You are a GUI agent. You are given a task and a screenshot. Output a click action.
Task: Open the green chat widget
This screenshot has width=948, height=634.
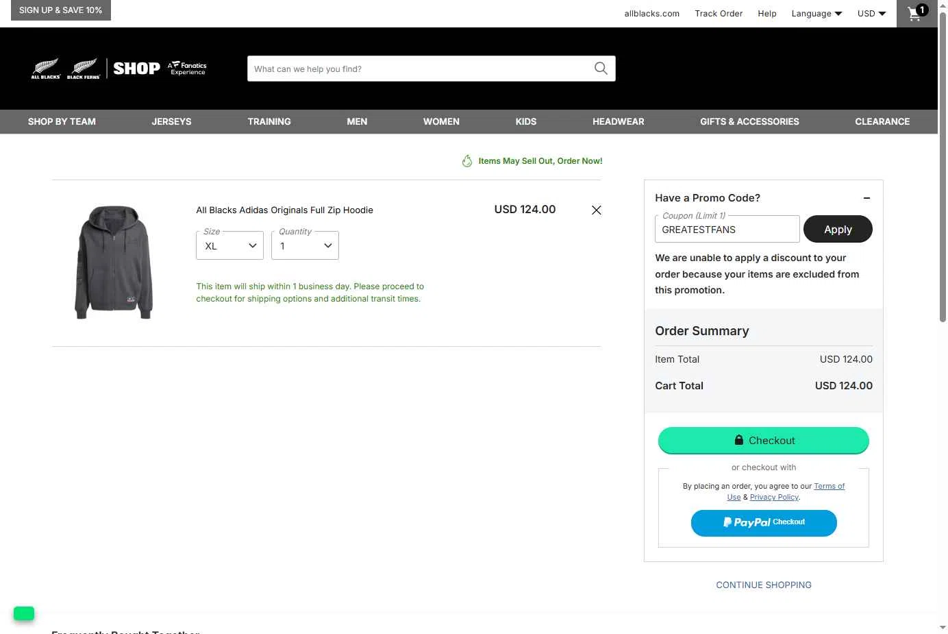24,613
